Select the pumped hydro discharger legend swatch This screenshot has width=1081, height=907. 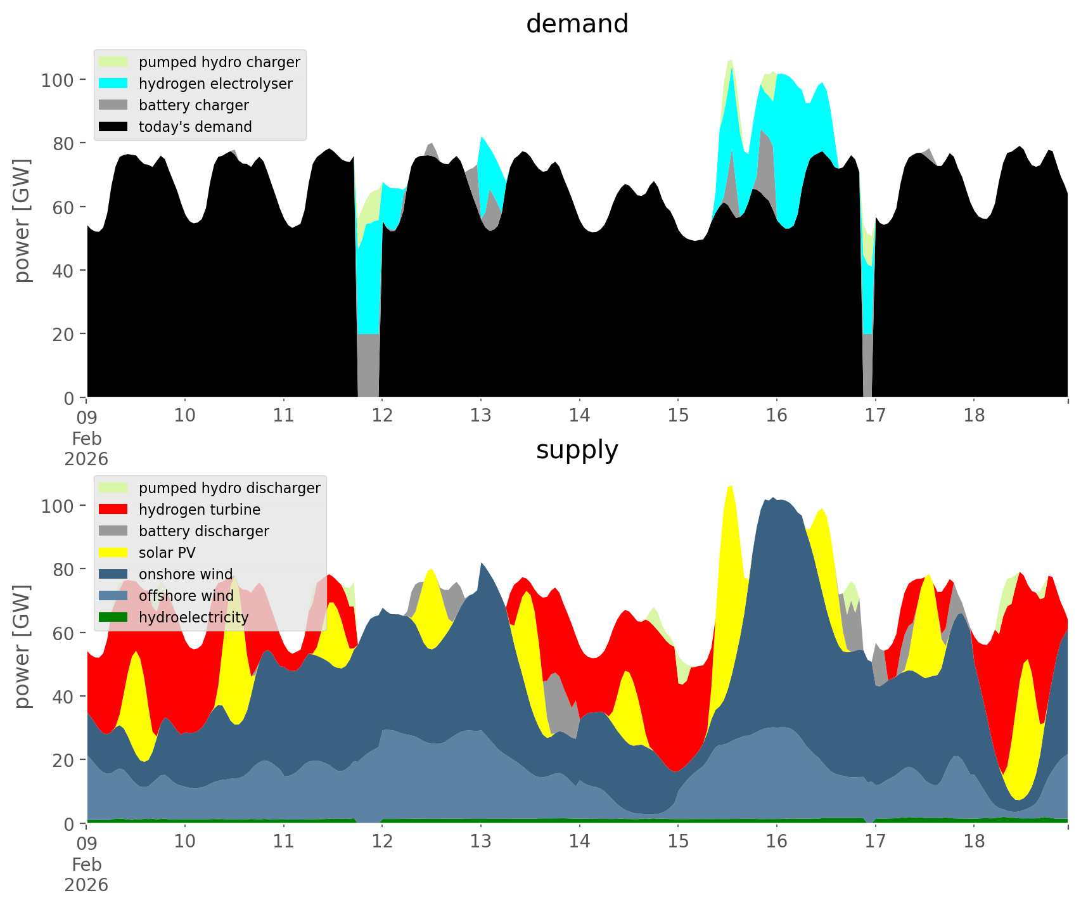[x=113, y=488]
